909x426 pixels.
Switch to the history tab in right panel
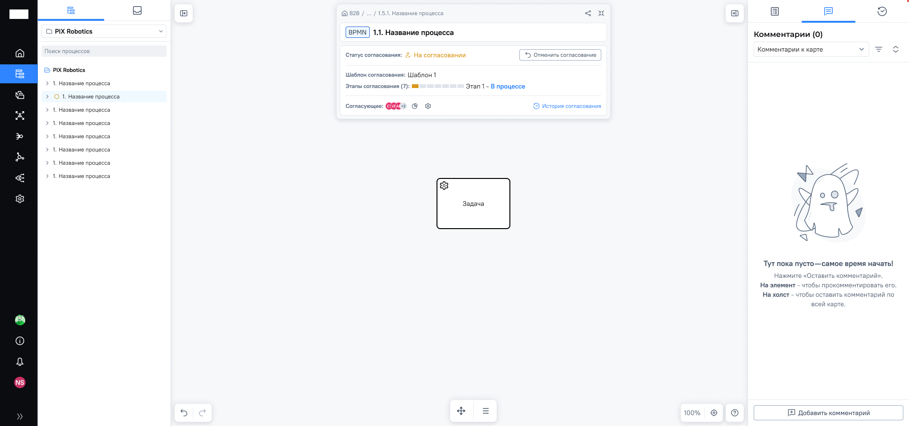882,11
